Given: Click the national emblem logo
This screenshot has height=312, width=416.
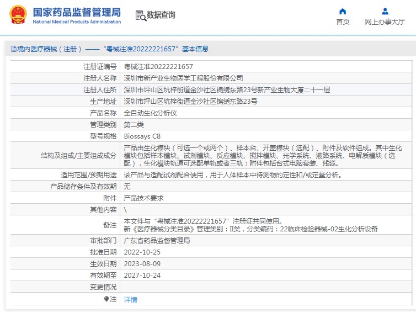Looking at the screenshot, I should click(18, 14).
